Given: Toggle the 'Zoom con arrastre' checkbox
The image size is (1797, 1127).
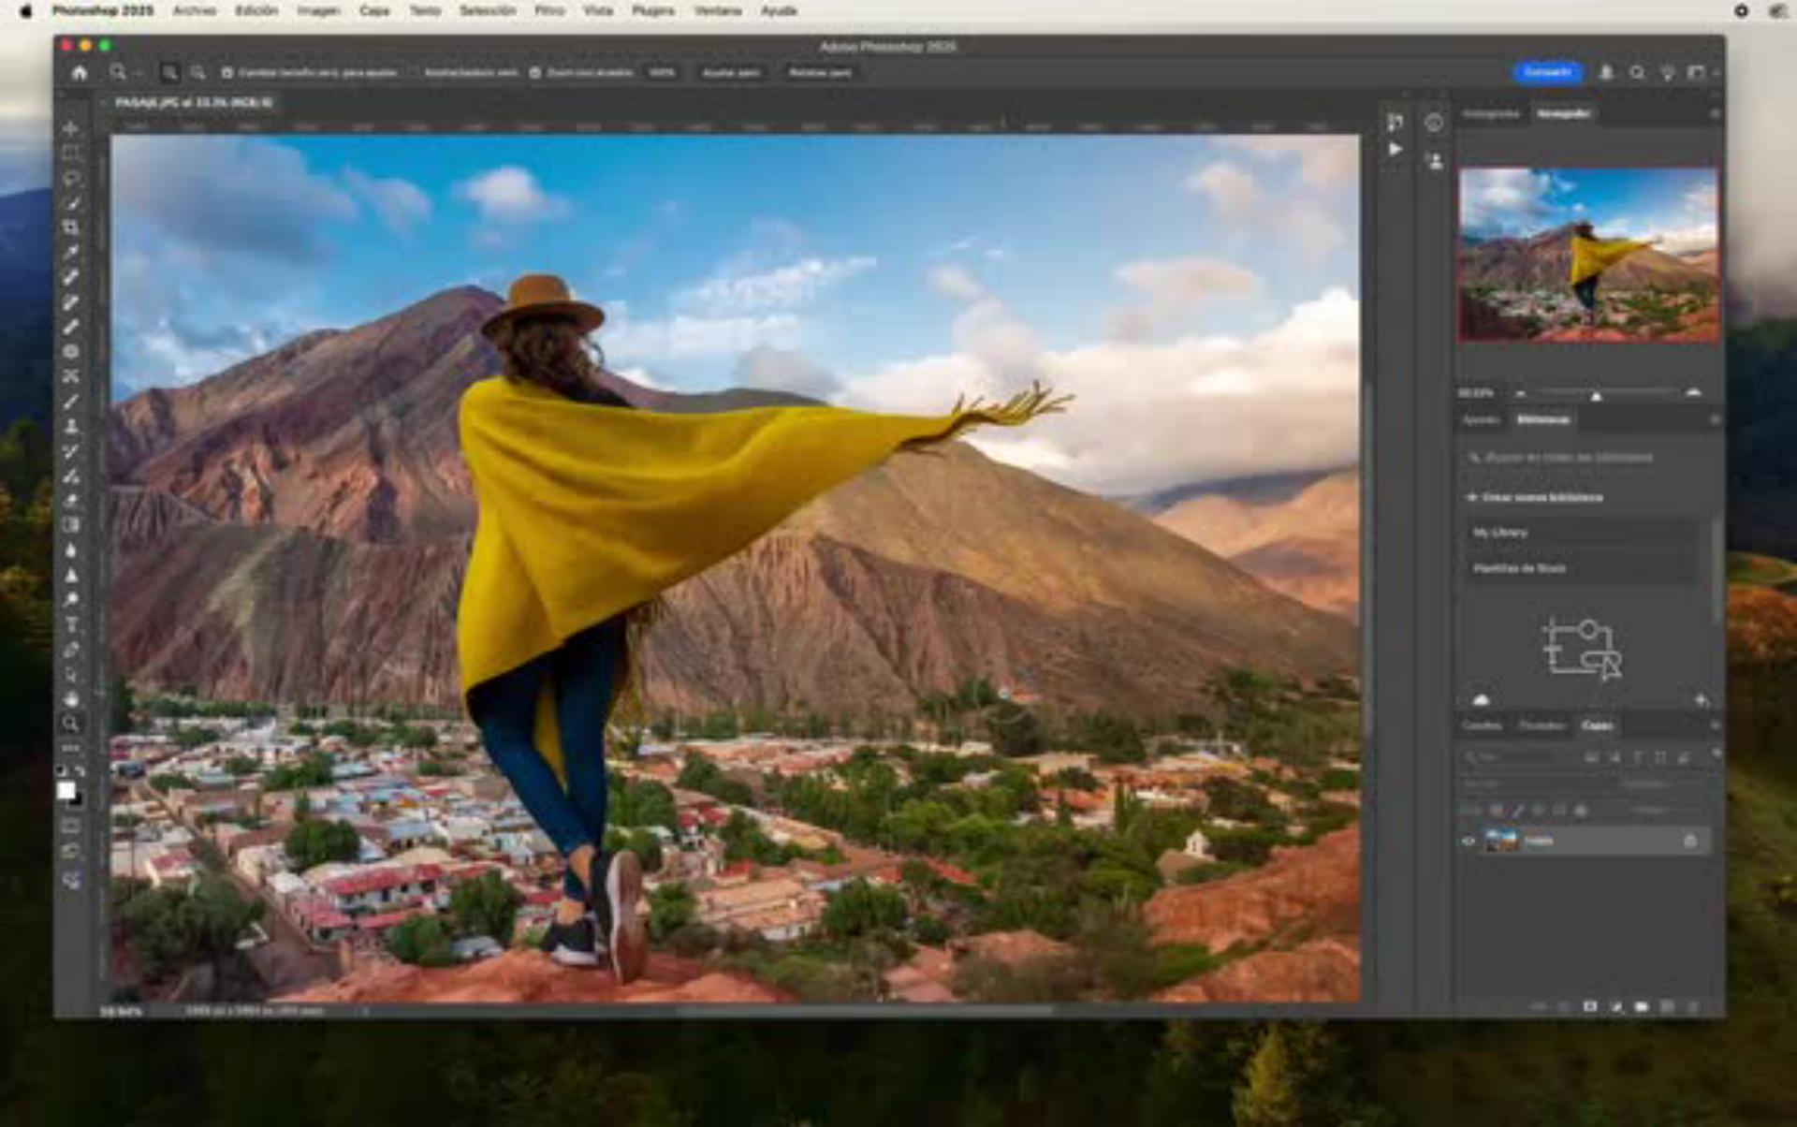Looking at the screenshot, I should [x=535, y=72].
